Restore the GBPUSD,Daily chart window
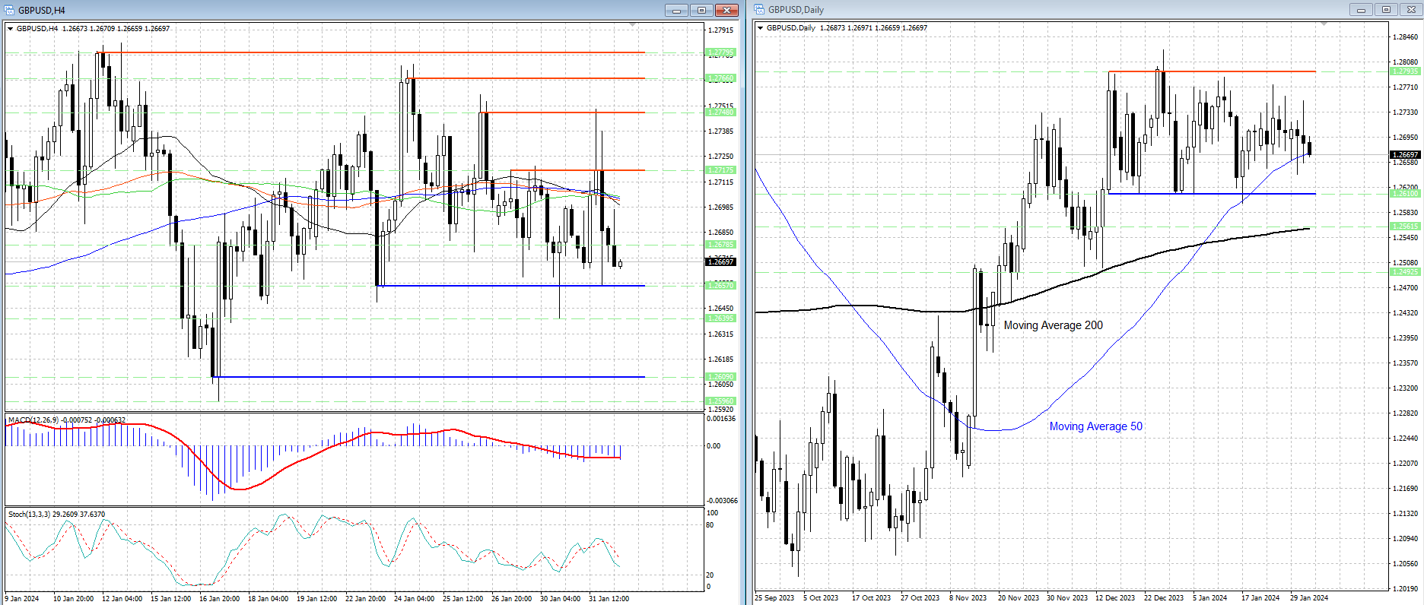The image size is (1424, 605). tap(1386, 10)
